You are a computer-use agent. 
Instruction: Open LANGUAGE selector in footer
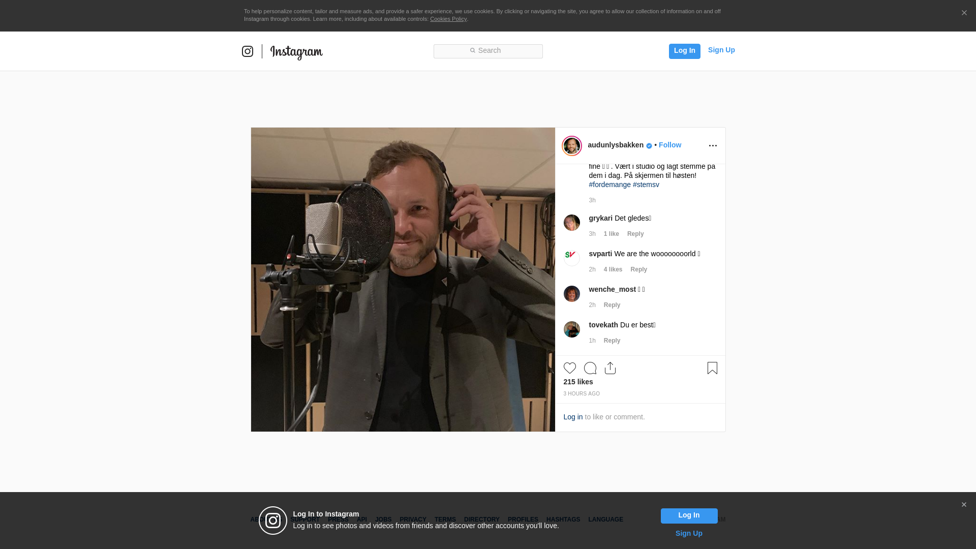(x=605, y=520)
